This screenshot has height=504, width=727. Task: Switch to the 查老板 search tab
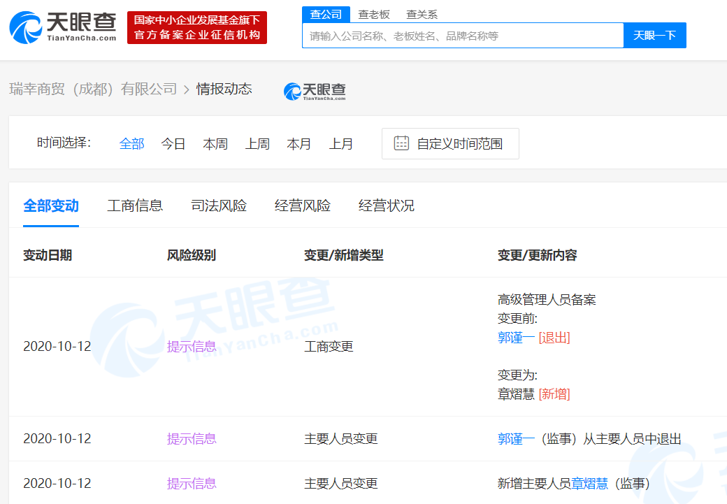pos(374,14)
